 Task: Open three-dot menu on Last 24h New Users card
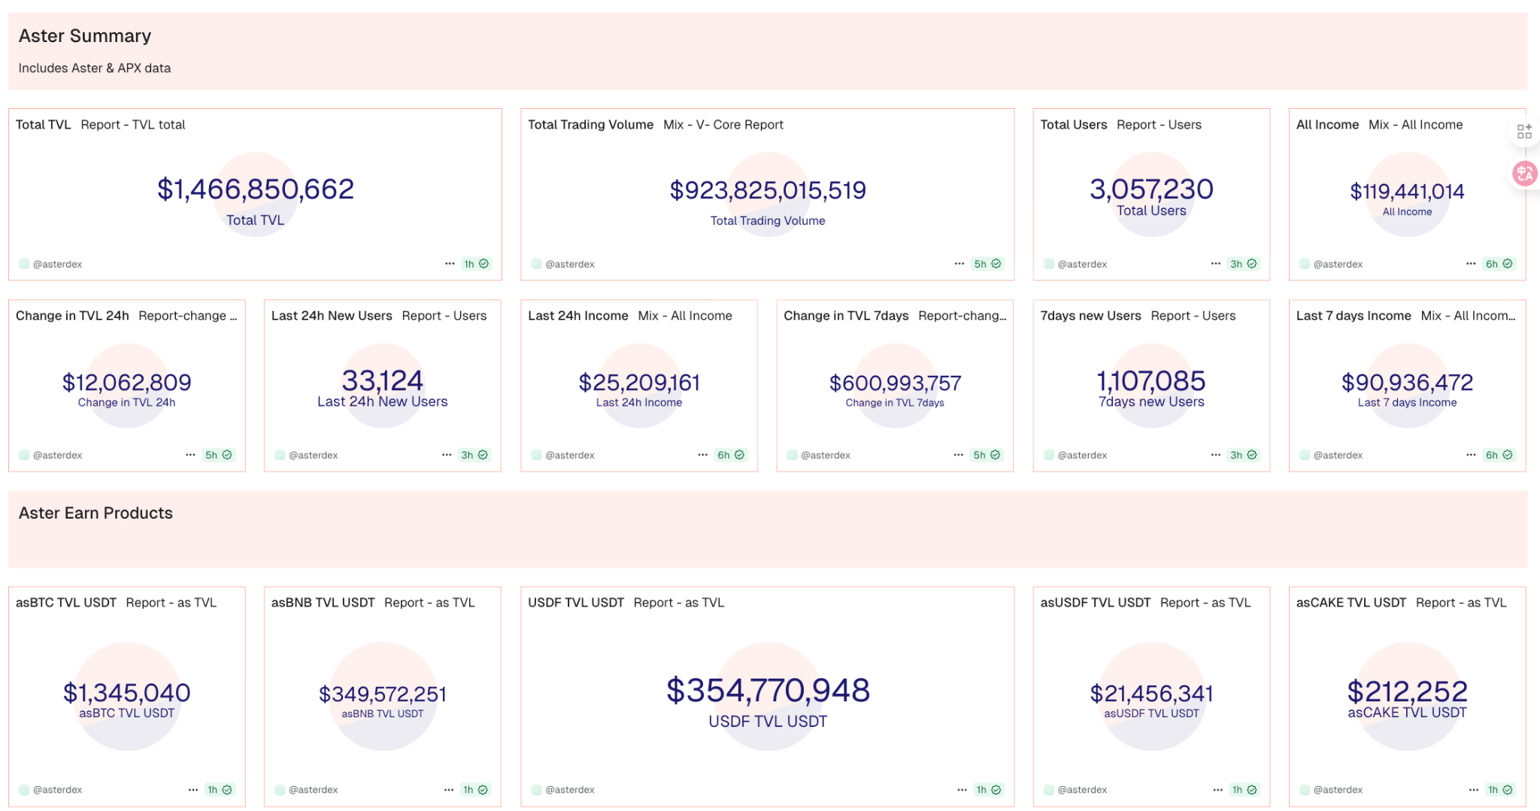click(447, 455)
